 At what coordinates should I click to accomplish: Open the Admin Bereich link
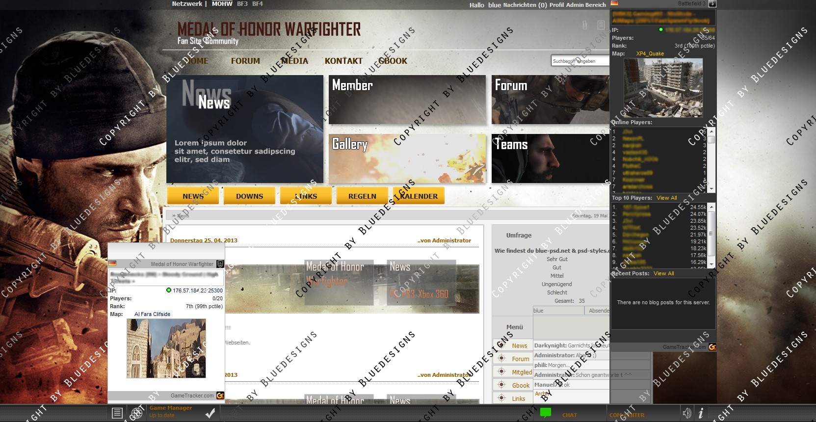click(x=586, y=5)
